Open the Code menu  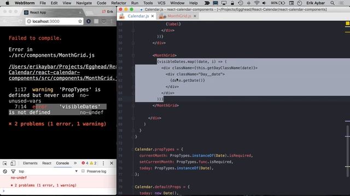(x=101, y=3)
